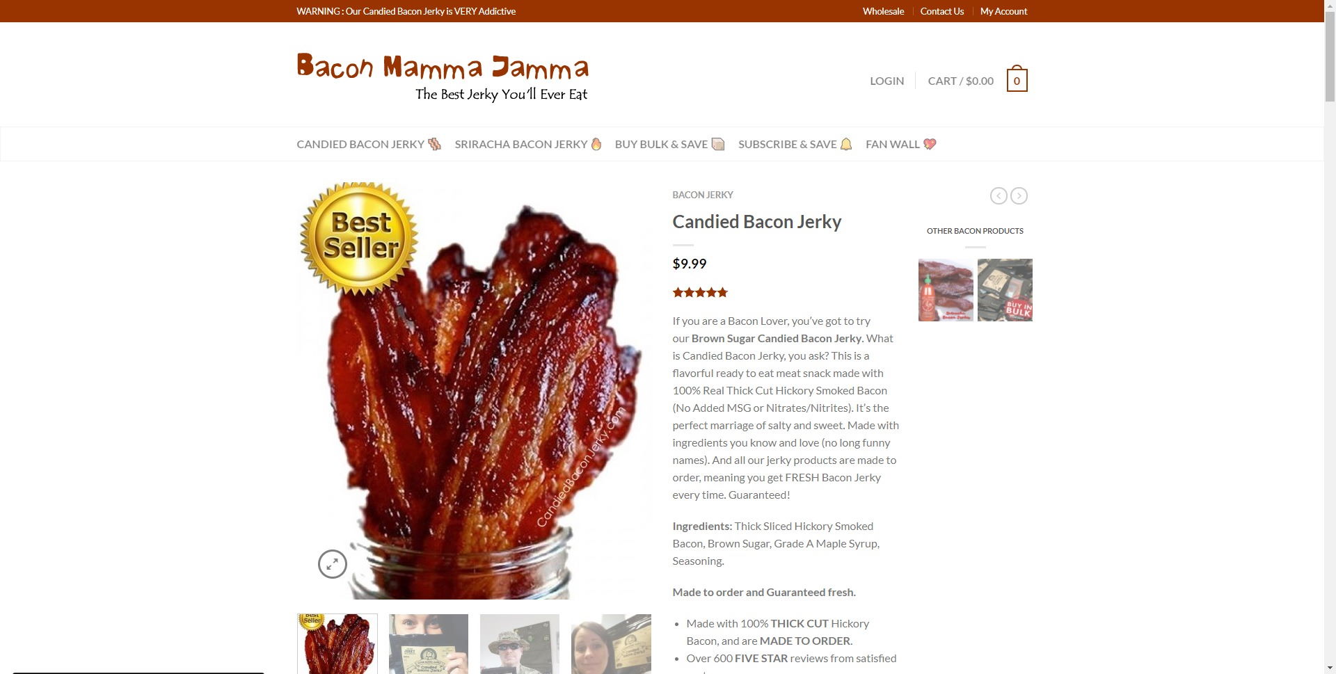Select the Sriracha bacon jerky product thumbnail
This screenshot has height=674, width=1336.
coord(946,290)
